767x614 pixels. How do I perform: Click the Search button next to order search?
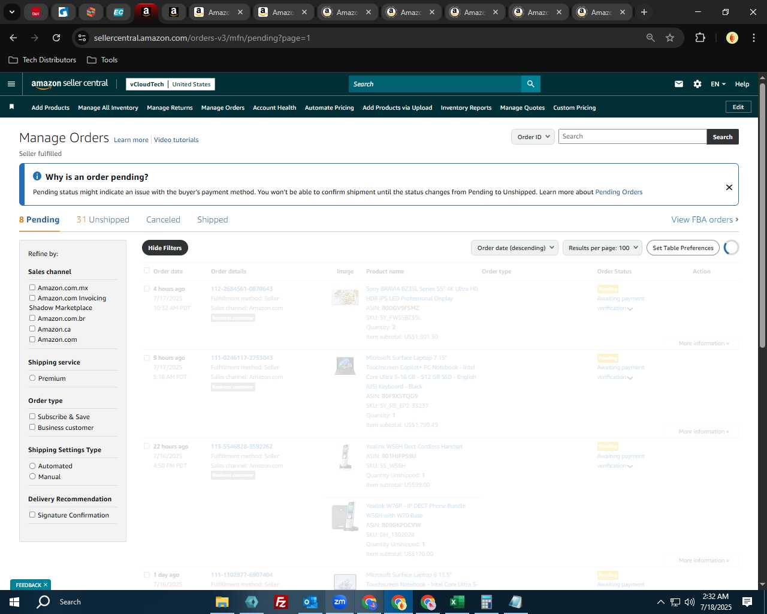(x=723, y=137)
